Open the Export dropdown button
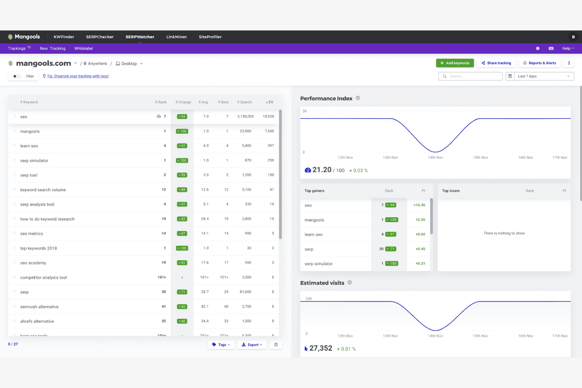The height and width of the screenshot is (388, 582). pyautogui.click(x=252, y=344)
